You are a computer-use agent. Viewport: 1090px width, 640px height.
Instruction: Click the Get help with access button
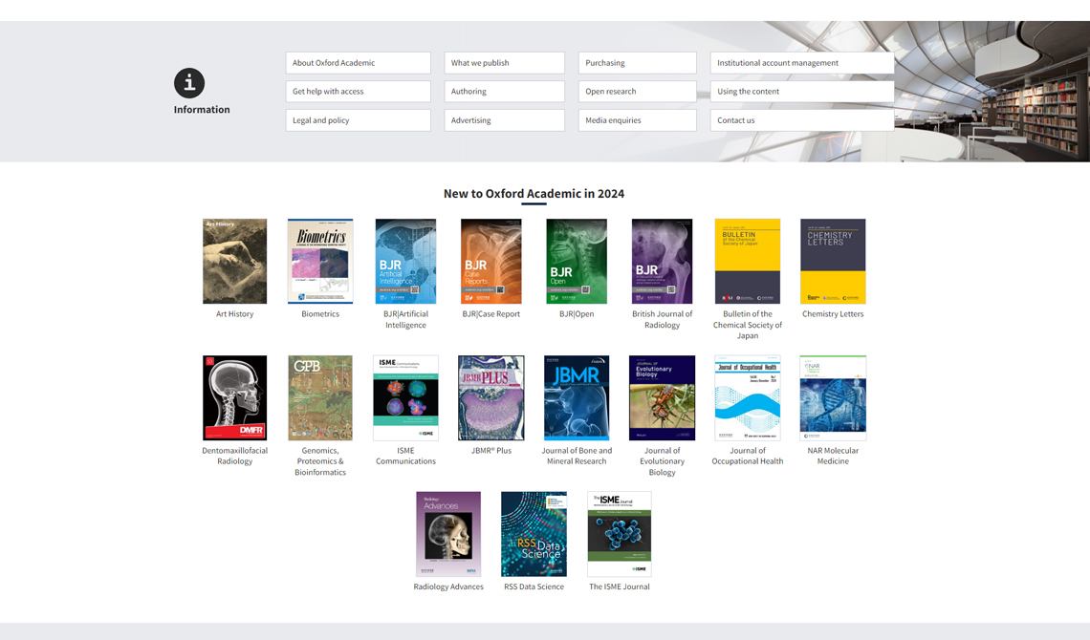click(x=358, y=91)
